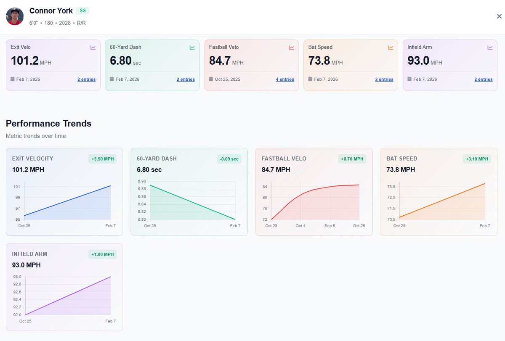Click the 84.7 value on Fastball Velo card

pyautogui.click(x=220, y=61)
